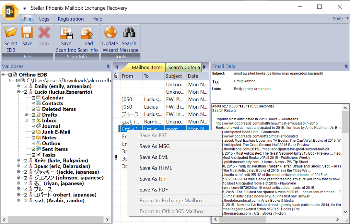
Task: Expand the Drafts folder node
Action: coord(26,114)
